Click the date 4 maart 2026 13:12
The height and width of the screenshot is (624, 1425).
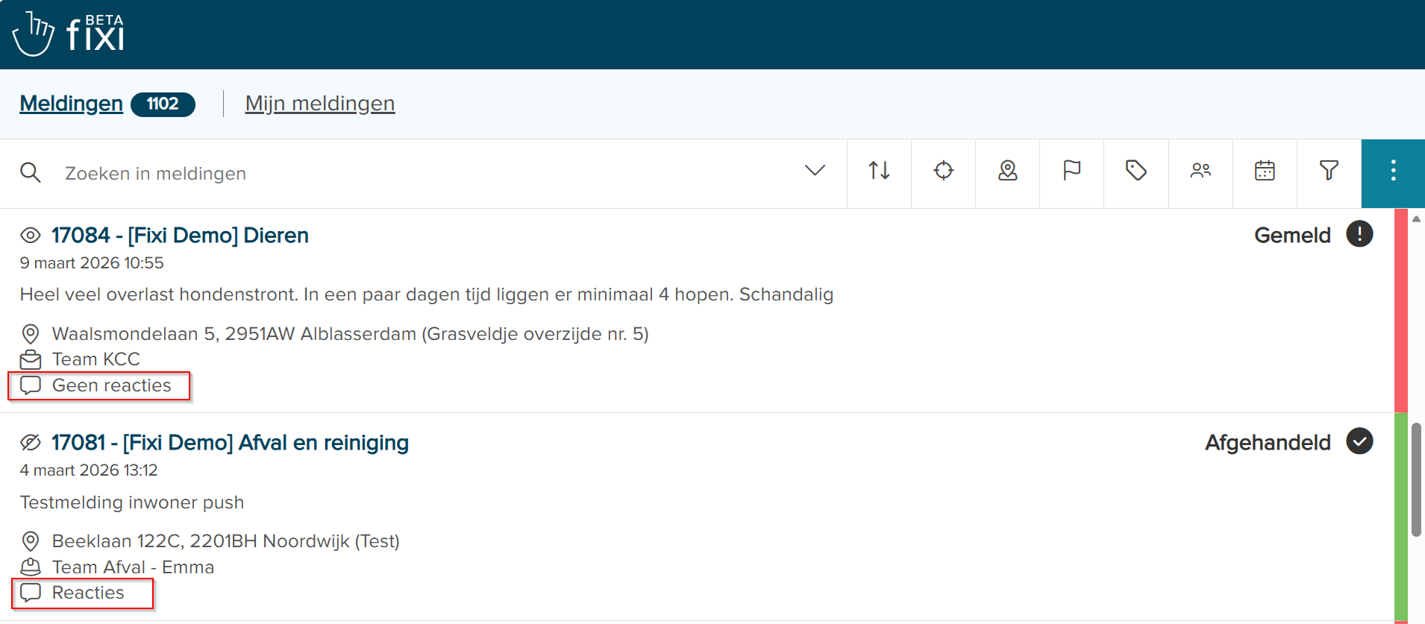tap(89, 470)
